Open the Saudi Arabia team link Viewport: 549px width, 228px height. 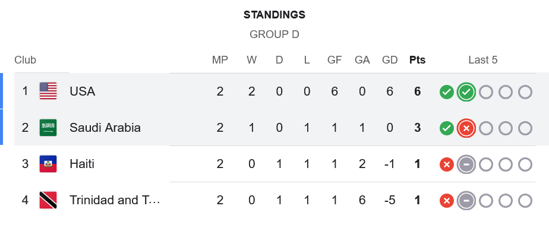(105, 128)
